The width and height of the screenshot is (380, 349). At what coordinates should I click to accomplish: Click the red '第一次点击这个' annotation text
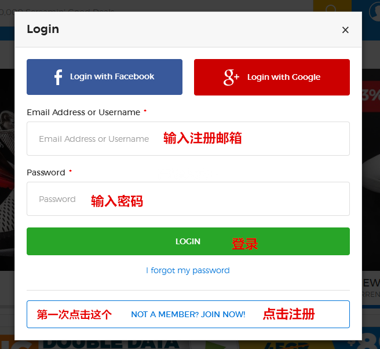74,315
